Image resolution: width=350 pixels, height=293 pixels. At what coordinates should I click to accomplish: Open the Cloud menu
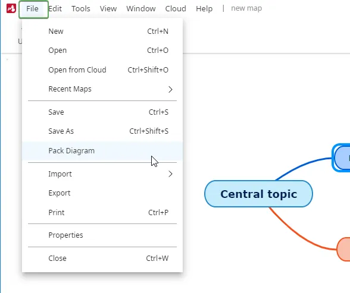click(176, 9)
